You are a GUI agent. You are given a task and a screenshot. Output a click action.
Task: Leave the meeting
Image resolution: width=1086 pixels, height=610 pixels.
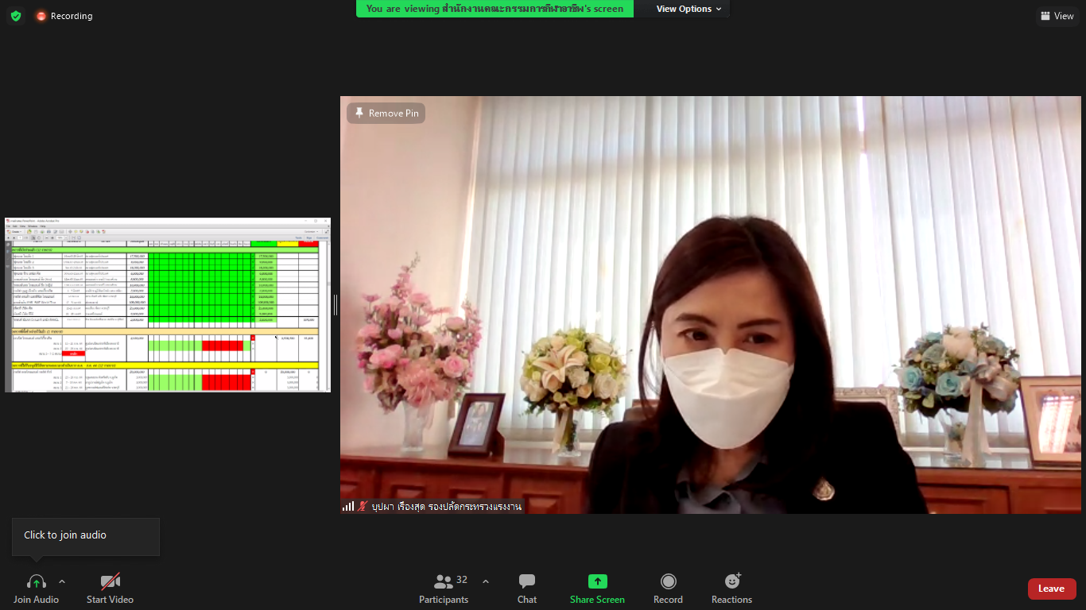pos(1051,589)
